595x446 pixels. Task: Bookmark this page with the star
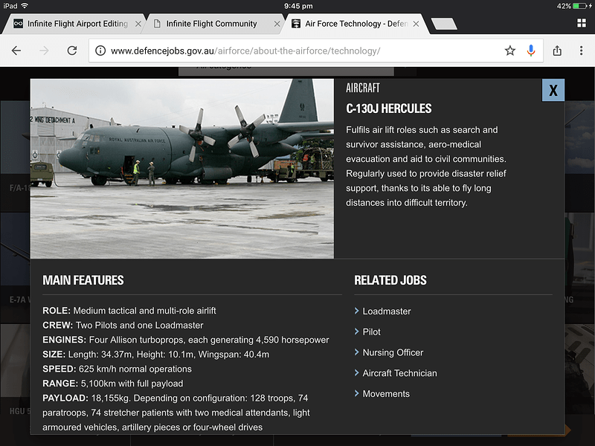point(510,51)
